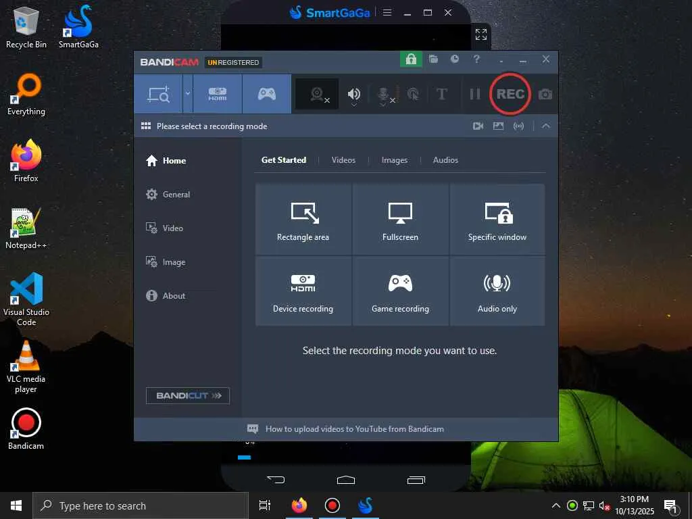Click SmartGaGa Android back button
The image size is (692, 519).
(x=276, y=480)
